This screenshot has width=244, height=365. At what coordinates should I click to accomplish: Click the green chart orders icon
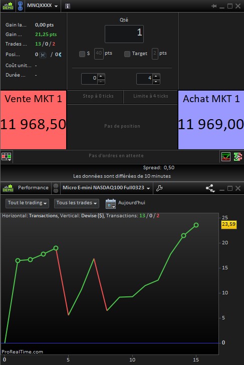tap(226, 157)
